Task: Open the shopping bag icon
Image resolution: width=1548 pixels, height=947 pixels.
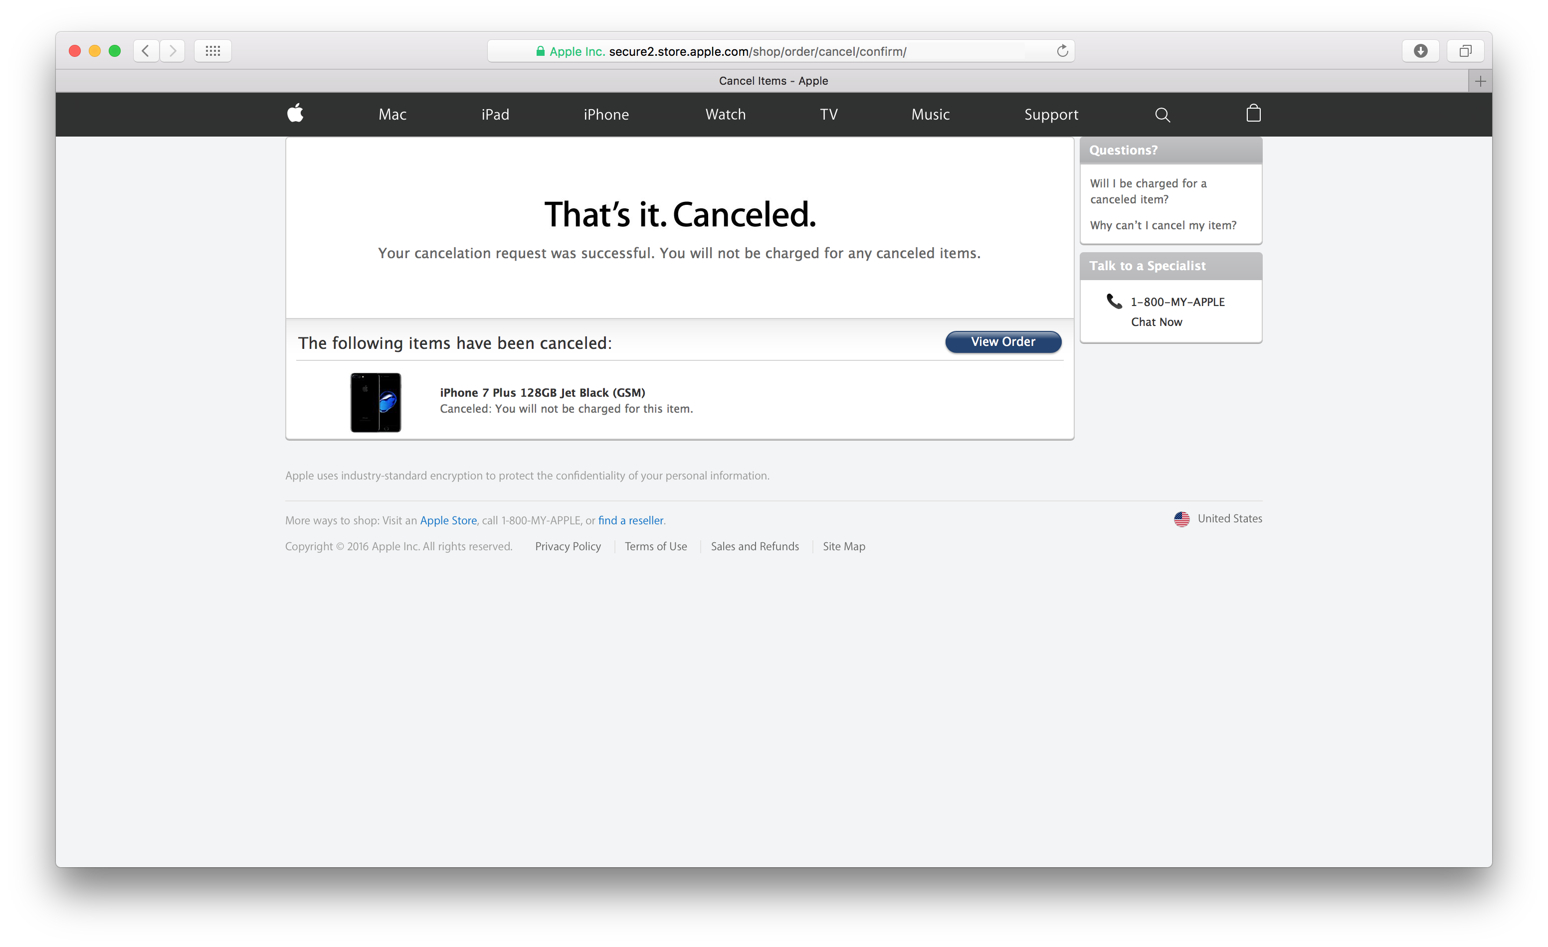Action: (x=1253, y=113)
